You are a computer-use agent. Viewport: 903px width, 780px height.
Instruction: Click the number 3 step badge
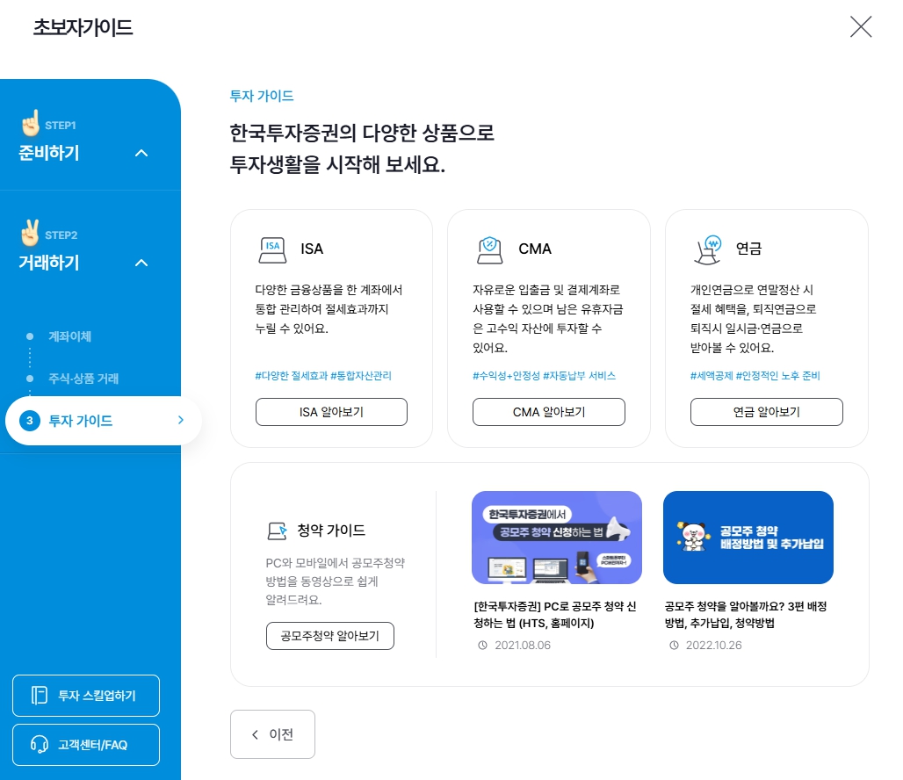[30, 421]
